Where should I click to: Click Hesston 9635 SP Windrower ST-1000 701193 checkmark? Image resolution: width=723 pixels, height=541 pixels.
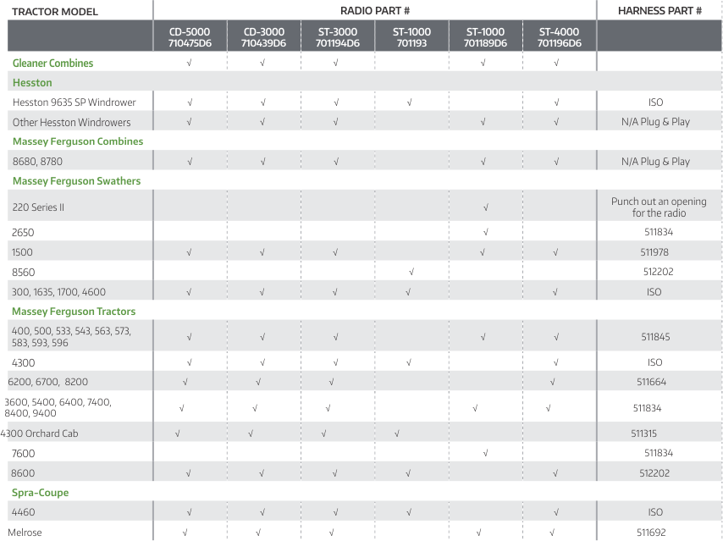pos(409,102)
